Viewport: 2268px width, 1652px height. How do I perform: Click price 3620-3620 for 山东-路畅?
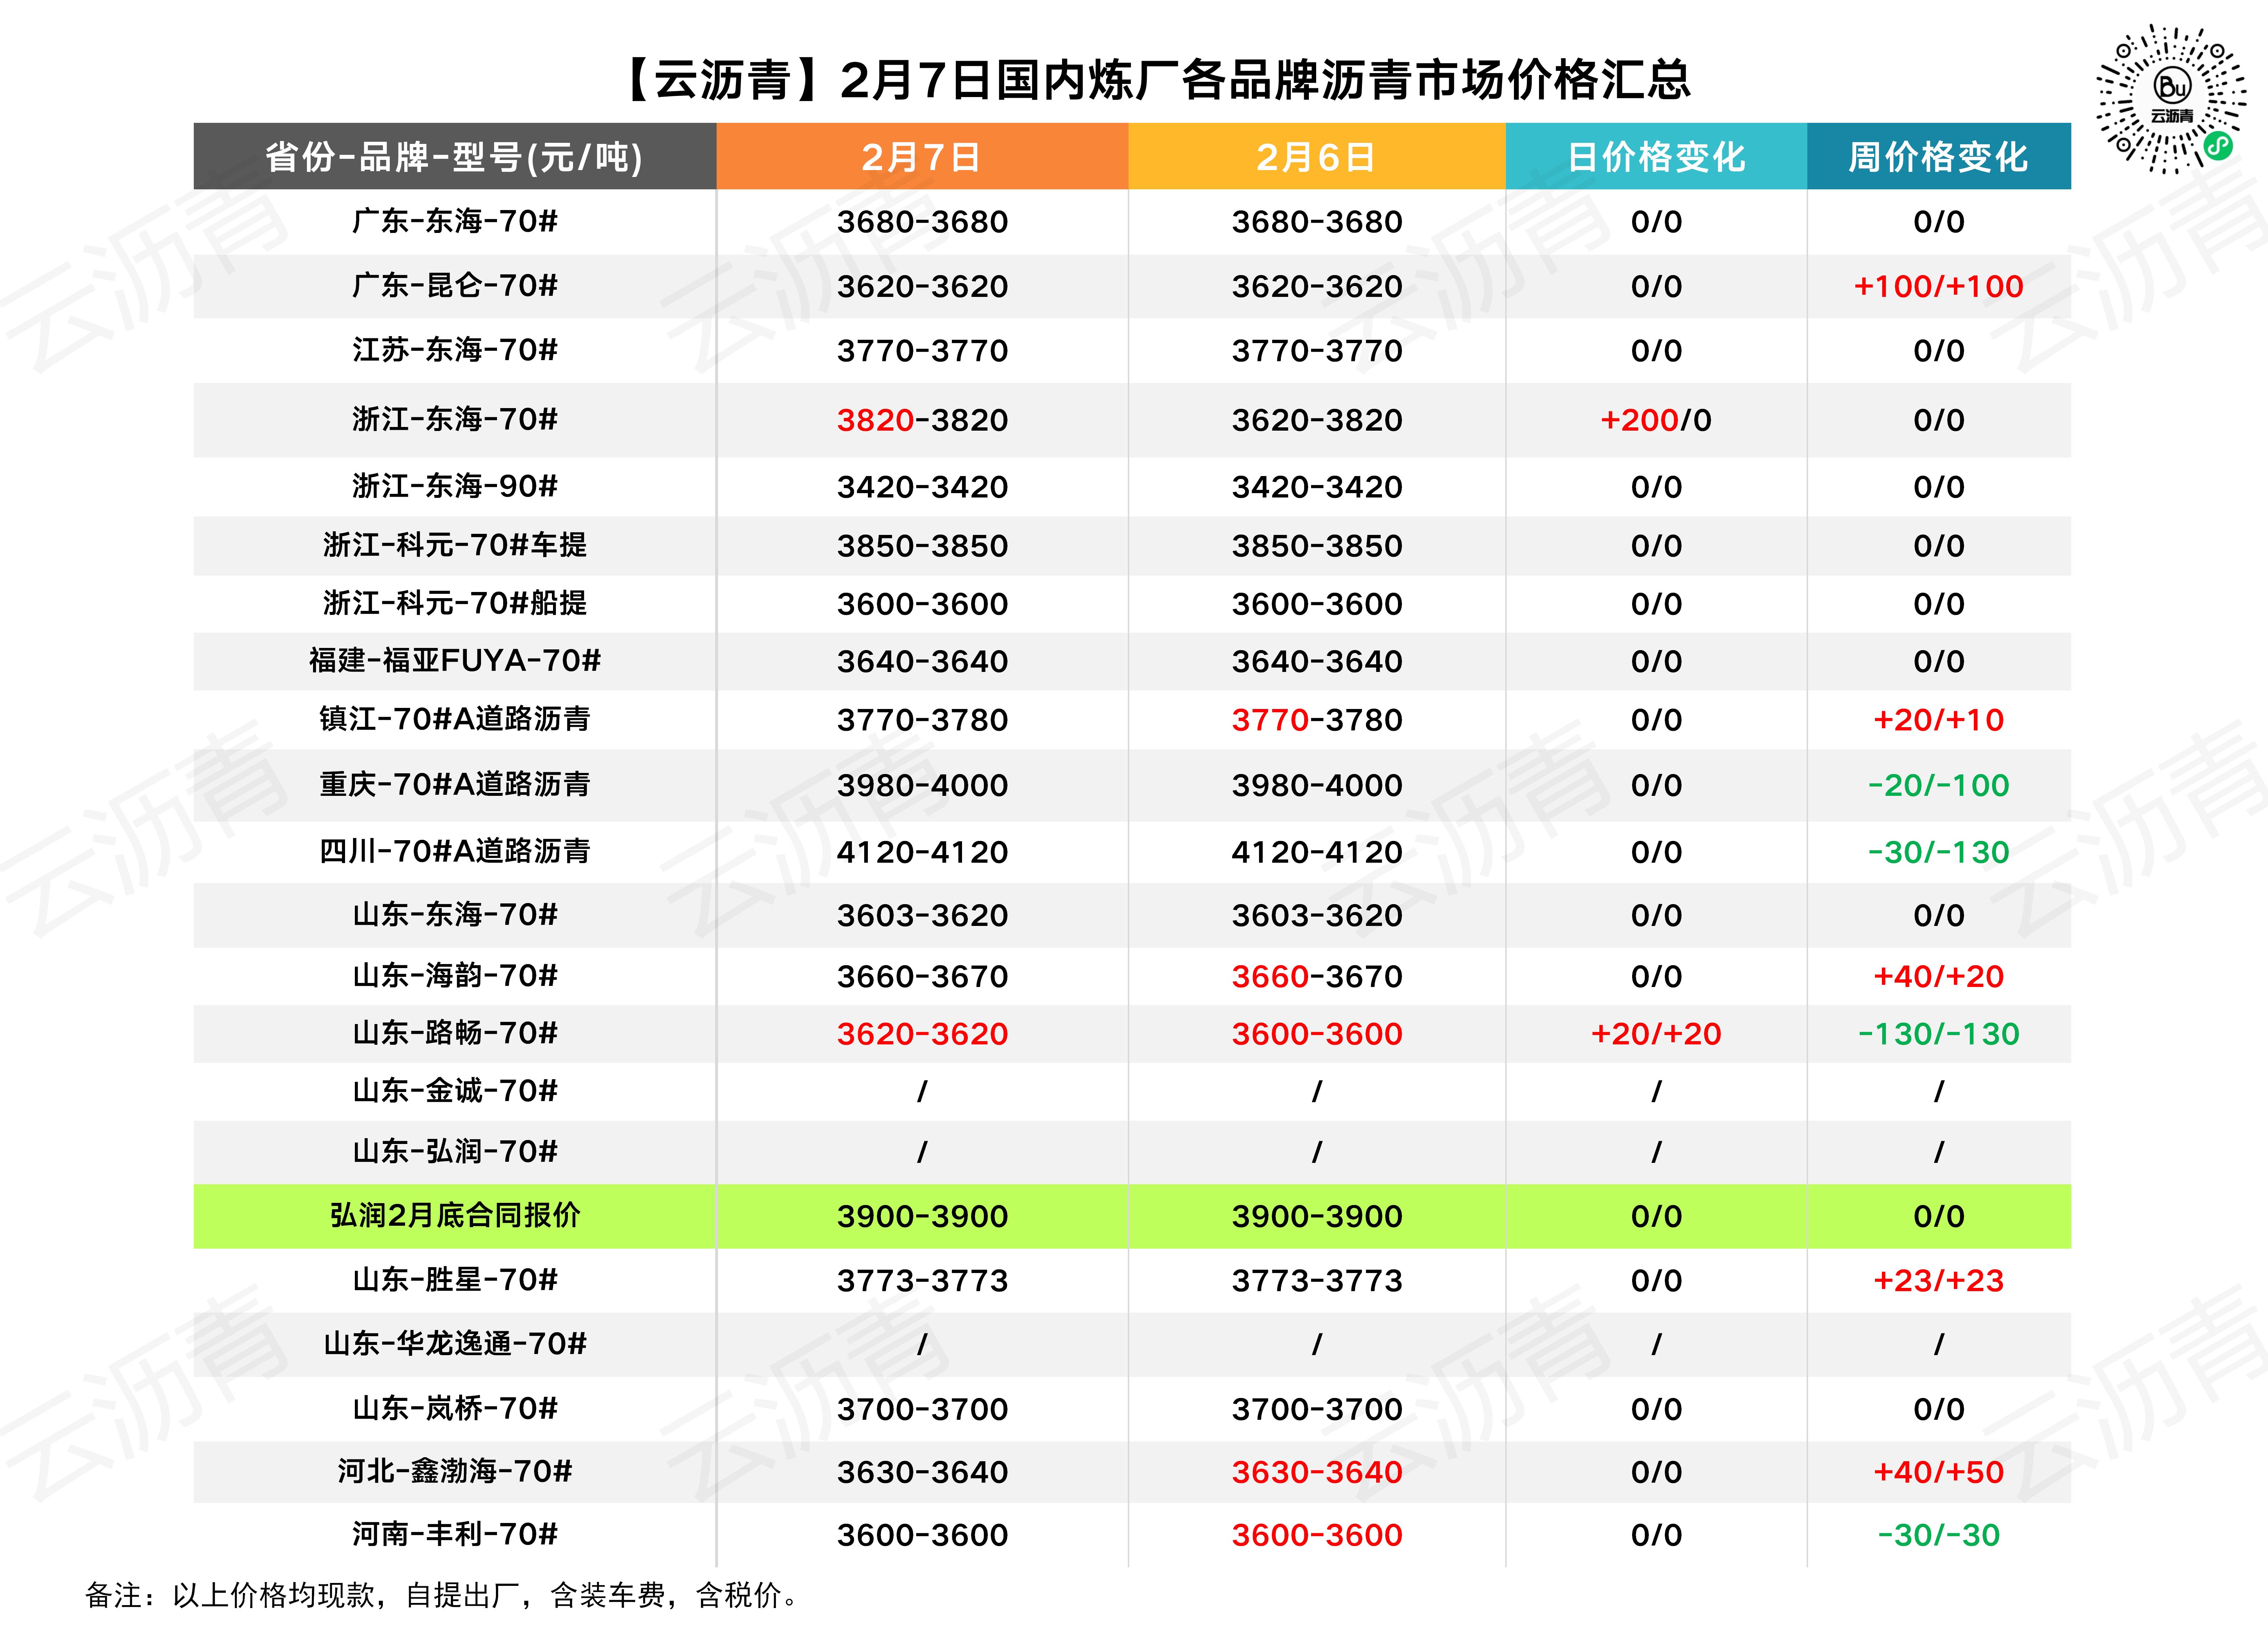tap(922, 1034)
